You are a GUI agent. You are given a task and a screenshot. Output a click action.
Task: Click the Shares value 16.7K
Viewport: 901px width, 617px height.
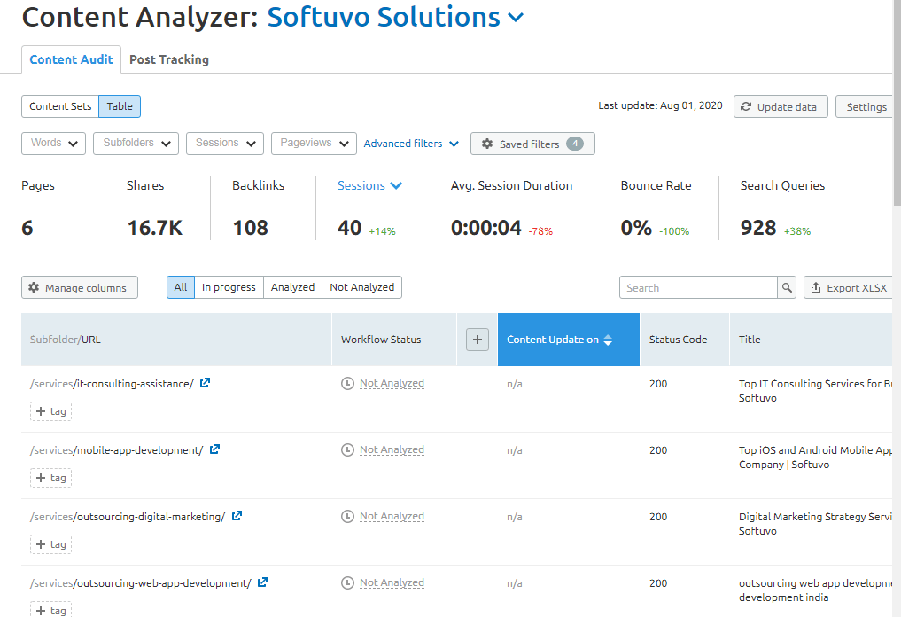(154, 228)
